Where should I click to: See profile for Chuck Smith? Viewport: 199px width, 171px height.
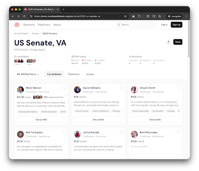click(x=155, y=120)
